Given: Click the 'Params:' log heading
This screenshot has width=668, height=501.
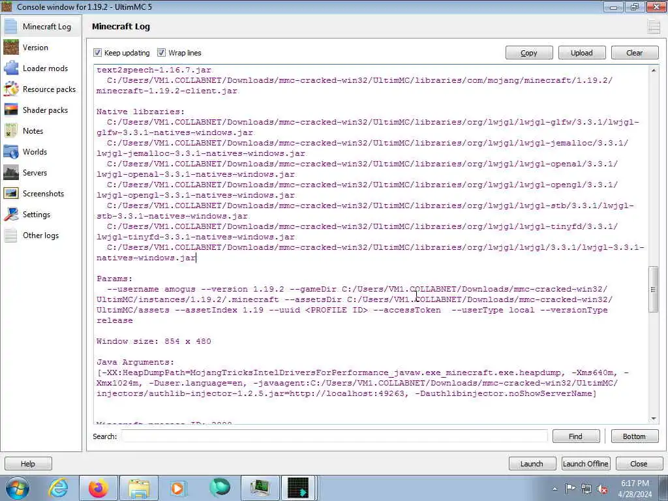Looking at the screenshot, I should 115,279.
